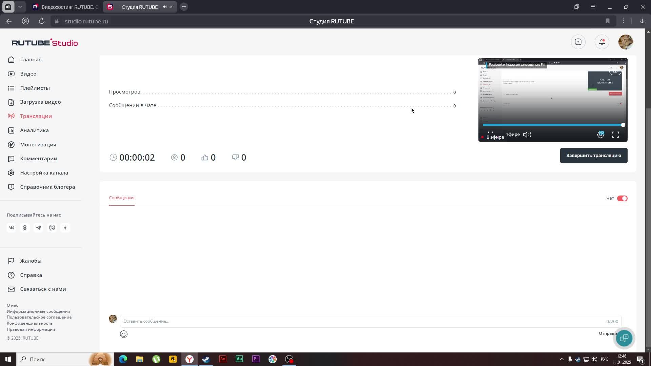Open the user profile avatar
The width and height of the screenshot is (651, 366).
[626, 42]
